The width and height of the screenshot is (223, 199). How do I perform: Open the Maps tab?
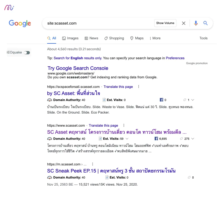pyautogui.click(x=137, y=38)
